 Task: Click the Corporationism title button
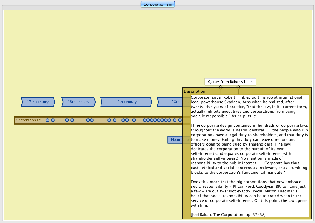(x=158, y=4)
